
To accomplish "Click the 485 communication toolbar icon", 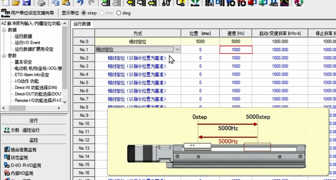I will [273, 3].
